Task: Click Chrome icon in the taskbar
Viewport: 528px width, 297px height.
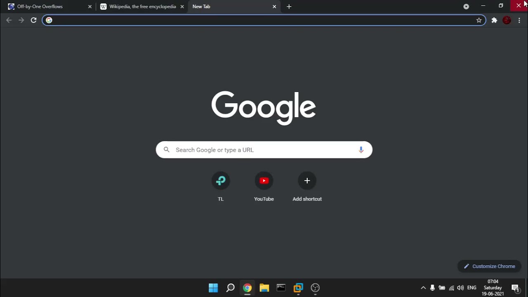Action: pyautogui.click(x=247, y=288)
